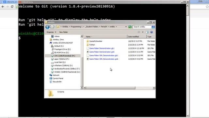Select the GuessMyNumber folder icon
This screenshot has width=209, height=118.
[88, 41]
